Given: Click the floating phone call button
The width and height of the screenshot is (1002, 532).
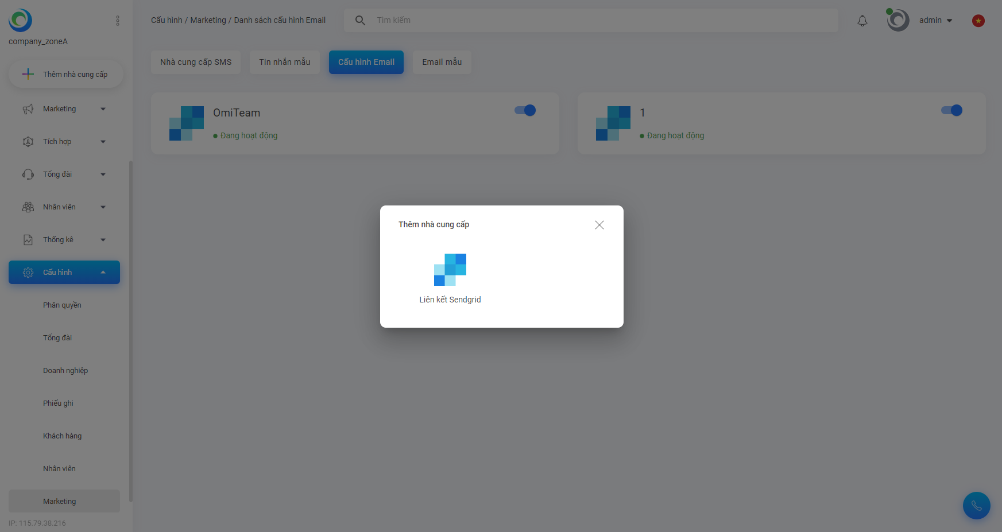Looking at the screenshot, I should pos(977,506).
